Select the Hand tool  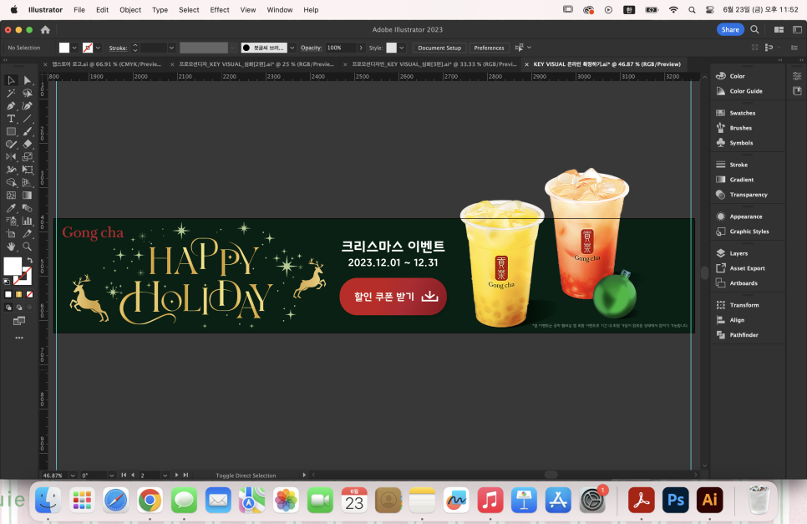(11, 247)
